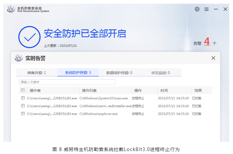Switch to the 病毒告警: 1 tab
This screenshot has width=233, height=154.
(x=37, y=72)
